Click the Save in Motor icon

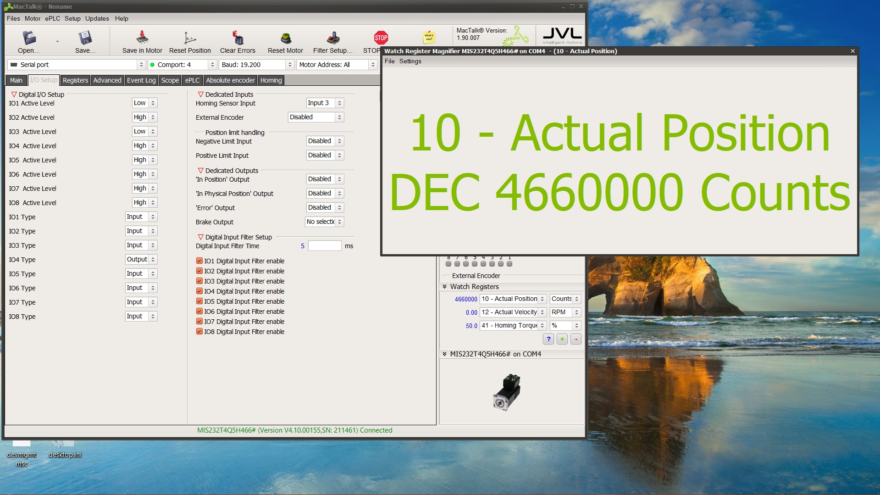pos(142,37)
